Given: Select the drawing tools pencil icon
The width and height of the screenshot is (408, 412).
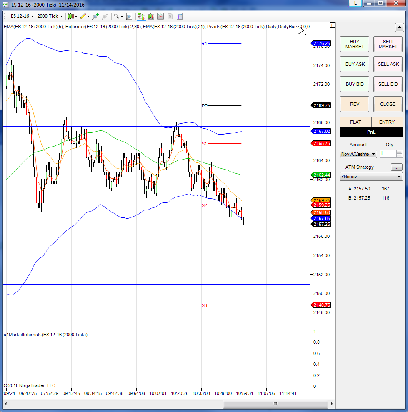Looking at the screenshot, I should point(83,16).
